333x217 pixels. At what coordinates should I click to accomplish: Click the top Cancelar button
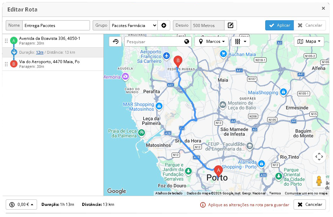point(310,25)
